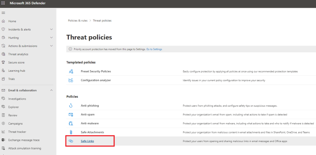Click the Safe Attachments paperclip icon

pyautogui.click(x=71, y=132)
